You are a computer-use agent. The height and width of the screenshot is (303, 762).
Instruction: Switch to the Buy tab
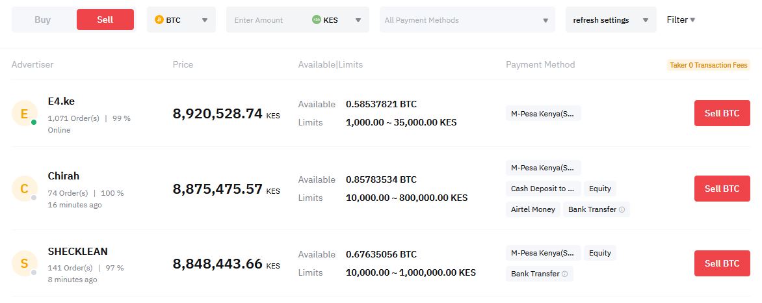point(43,20)
